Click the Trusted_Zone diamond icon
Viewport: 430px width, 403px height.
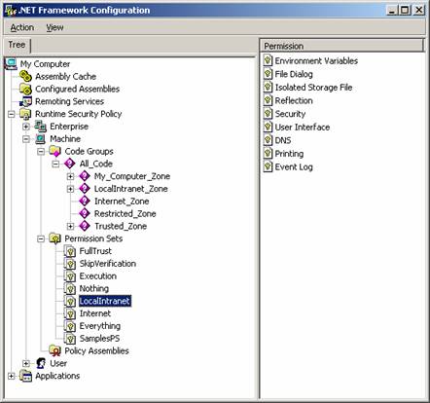(85, 226)
